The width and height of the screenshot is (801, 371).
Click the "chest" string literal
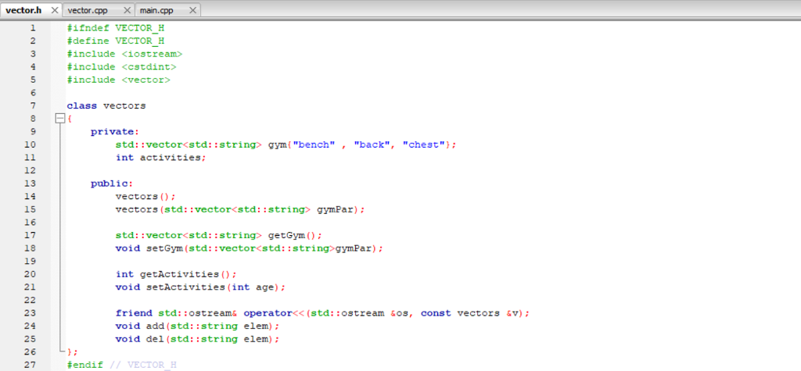point(424,145)
